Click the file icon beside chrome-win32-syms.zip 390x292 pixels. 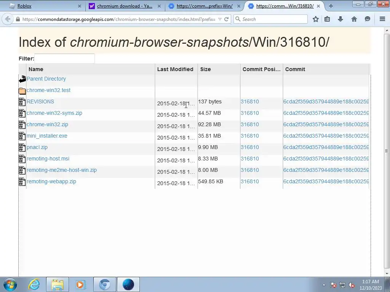(x=22, y=113)
